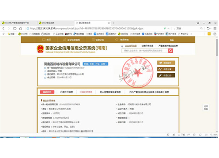Click the national emblem logo in the header
The width and height of the screenshot is (219, 158).
[40, 49]
